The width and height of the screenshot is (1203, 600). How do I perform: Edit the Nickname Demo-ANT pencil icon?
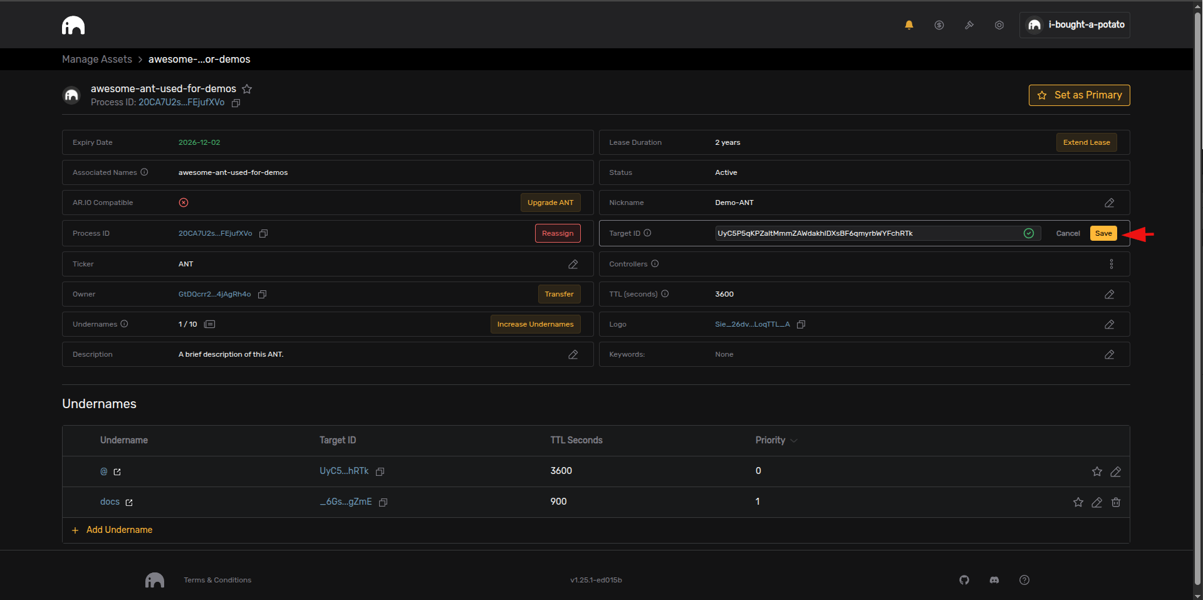[1109, 203]
